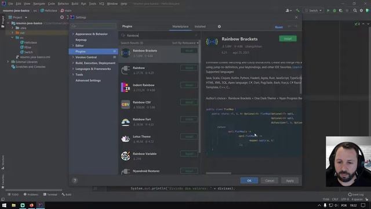Click IntelliJ IDEA taskbar icon
Image resolution: width=371 pixels, height=209 pixels.
point(41,205)
